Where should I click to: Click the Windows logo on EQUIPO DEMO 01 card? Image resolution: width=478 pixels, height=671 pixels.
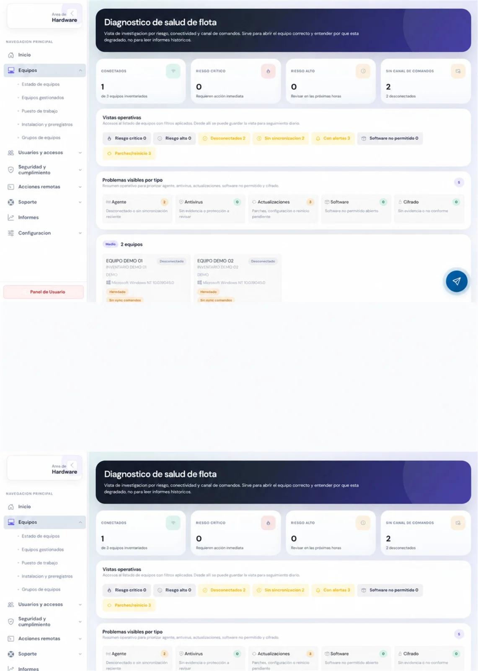109,283
